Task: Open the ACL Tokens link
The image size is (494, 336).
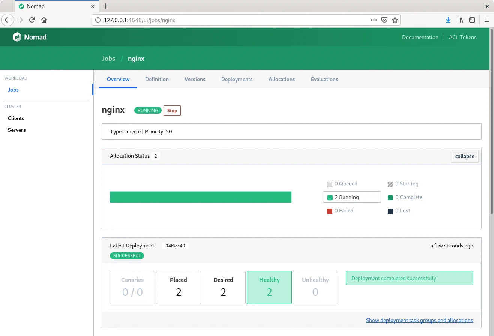Action: (462, 37)
